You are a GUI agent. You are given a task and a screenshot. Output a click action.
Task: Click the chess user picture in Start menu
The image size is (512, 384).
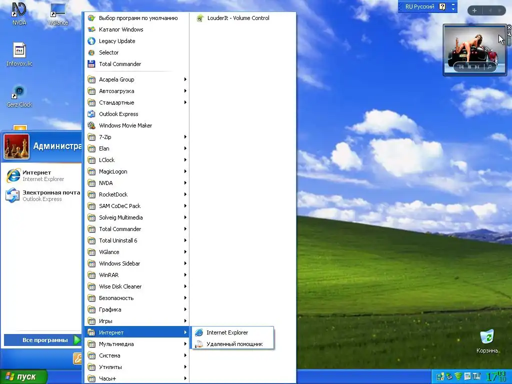[16, 146]
